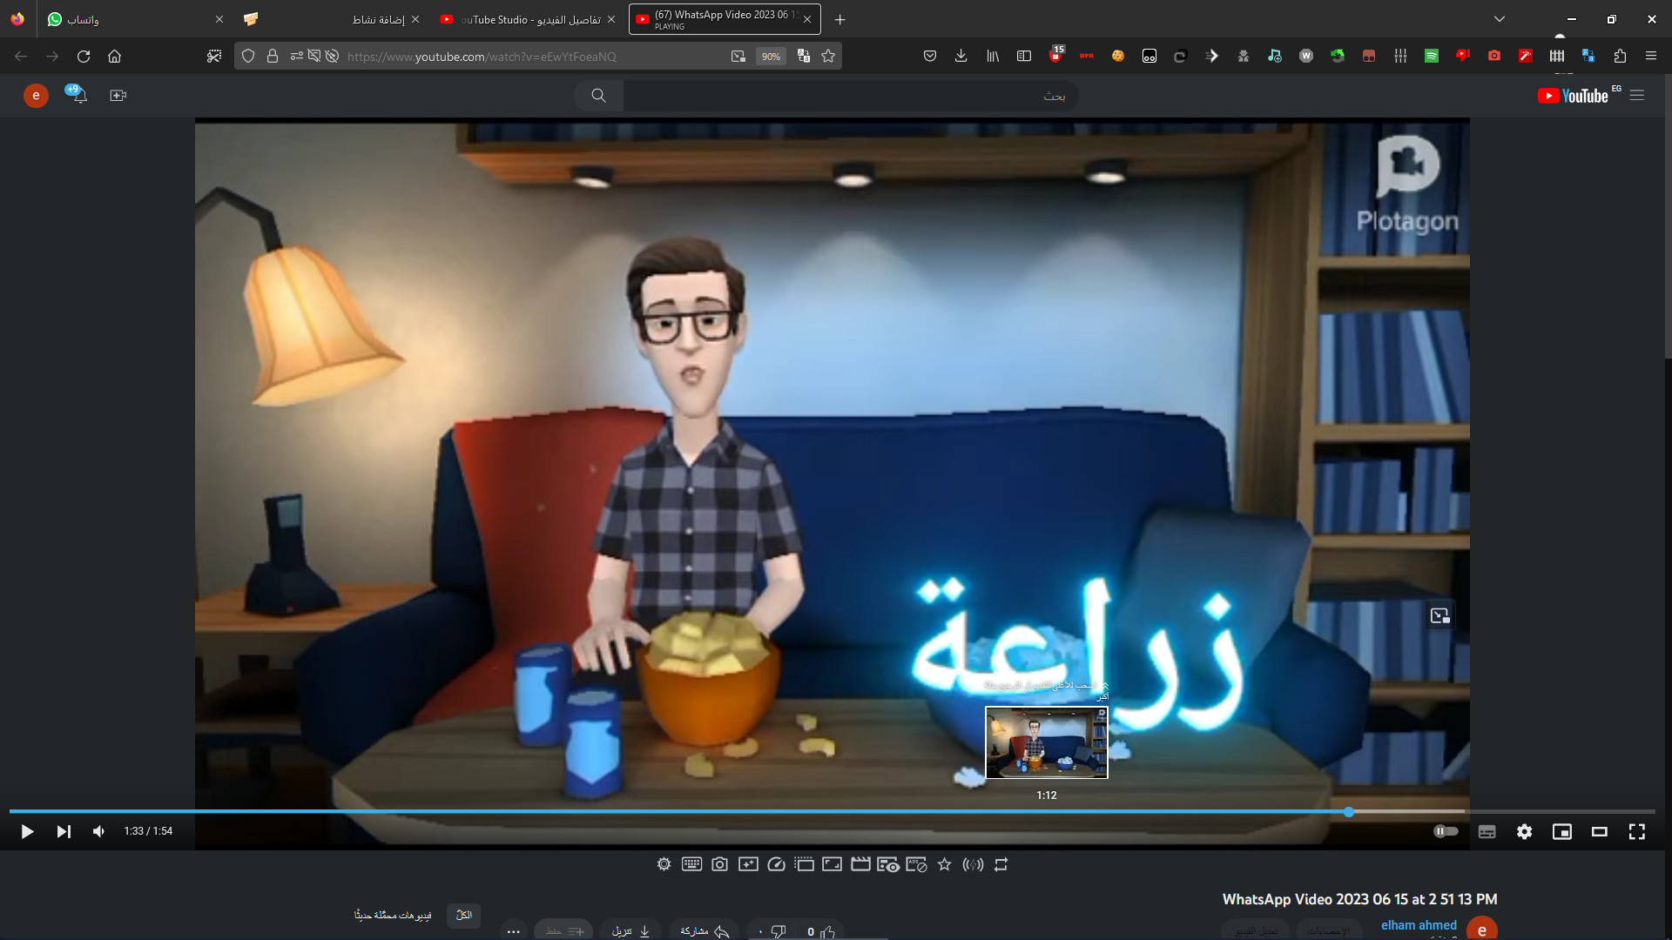Click star whitelist icon below player
Image resolution: width=1672 pixels, height=940 pixels.
click(x=945, y=864)
